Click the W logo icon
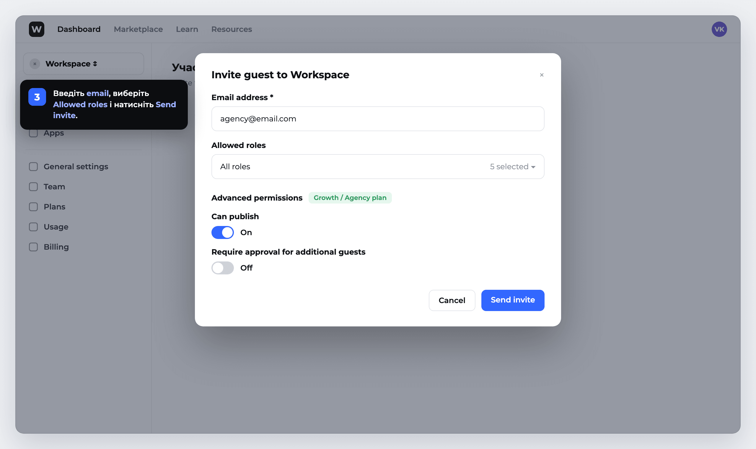 pyautogui.click(x=37, y=29)
